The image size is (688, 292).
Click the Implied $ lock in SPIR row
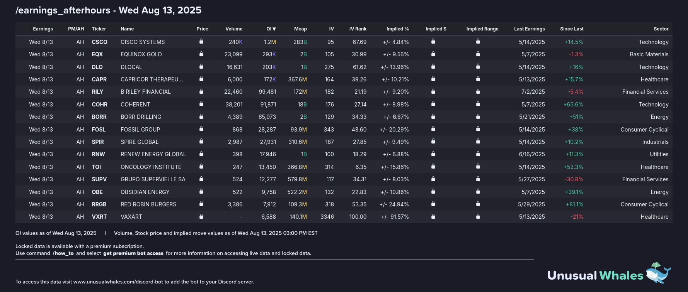coord(433,141)
